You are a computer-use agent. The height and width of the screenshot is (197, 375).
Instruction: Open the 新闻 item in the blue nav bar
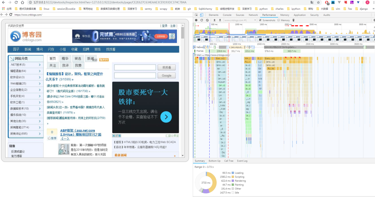pos(28,49)
